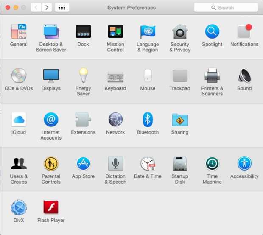Open the Dock preferences icon

(x=83, y=31)
